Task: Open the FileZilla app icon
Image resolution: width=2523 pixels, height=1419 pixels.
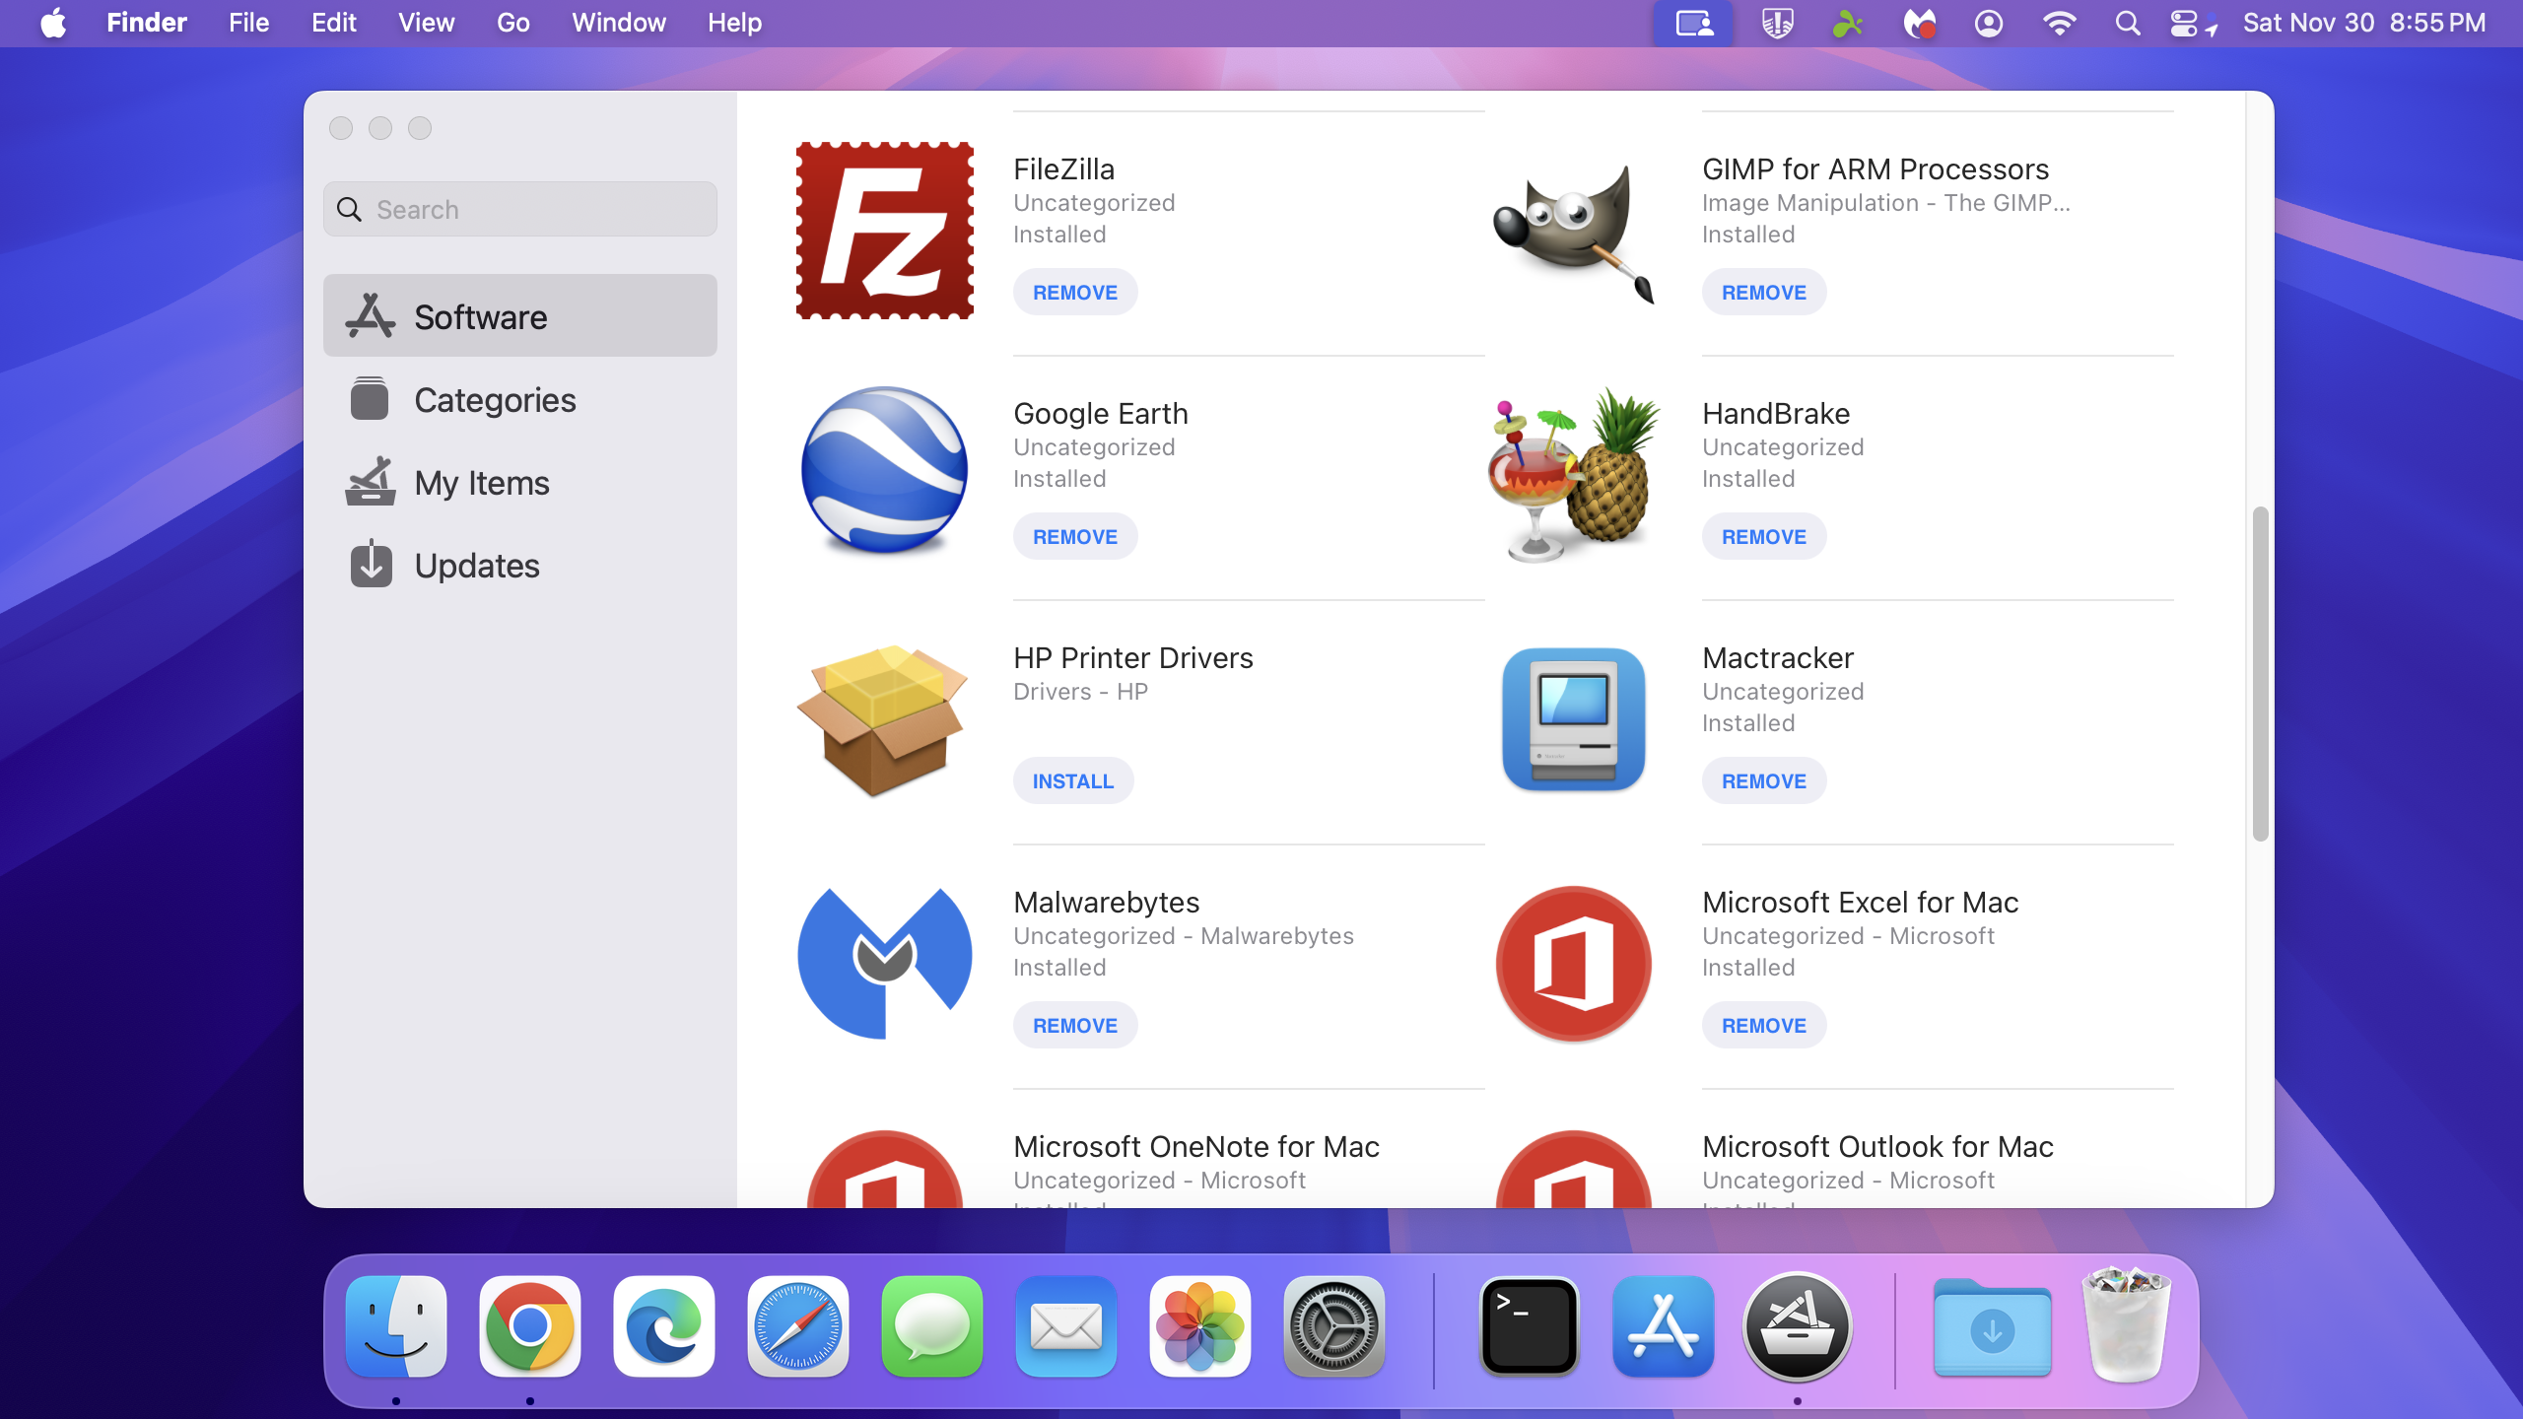Action: [884, 231]
